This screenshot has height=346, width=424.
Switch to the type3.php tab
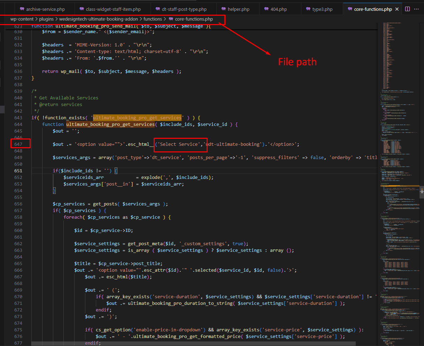322,9
